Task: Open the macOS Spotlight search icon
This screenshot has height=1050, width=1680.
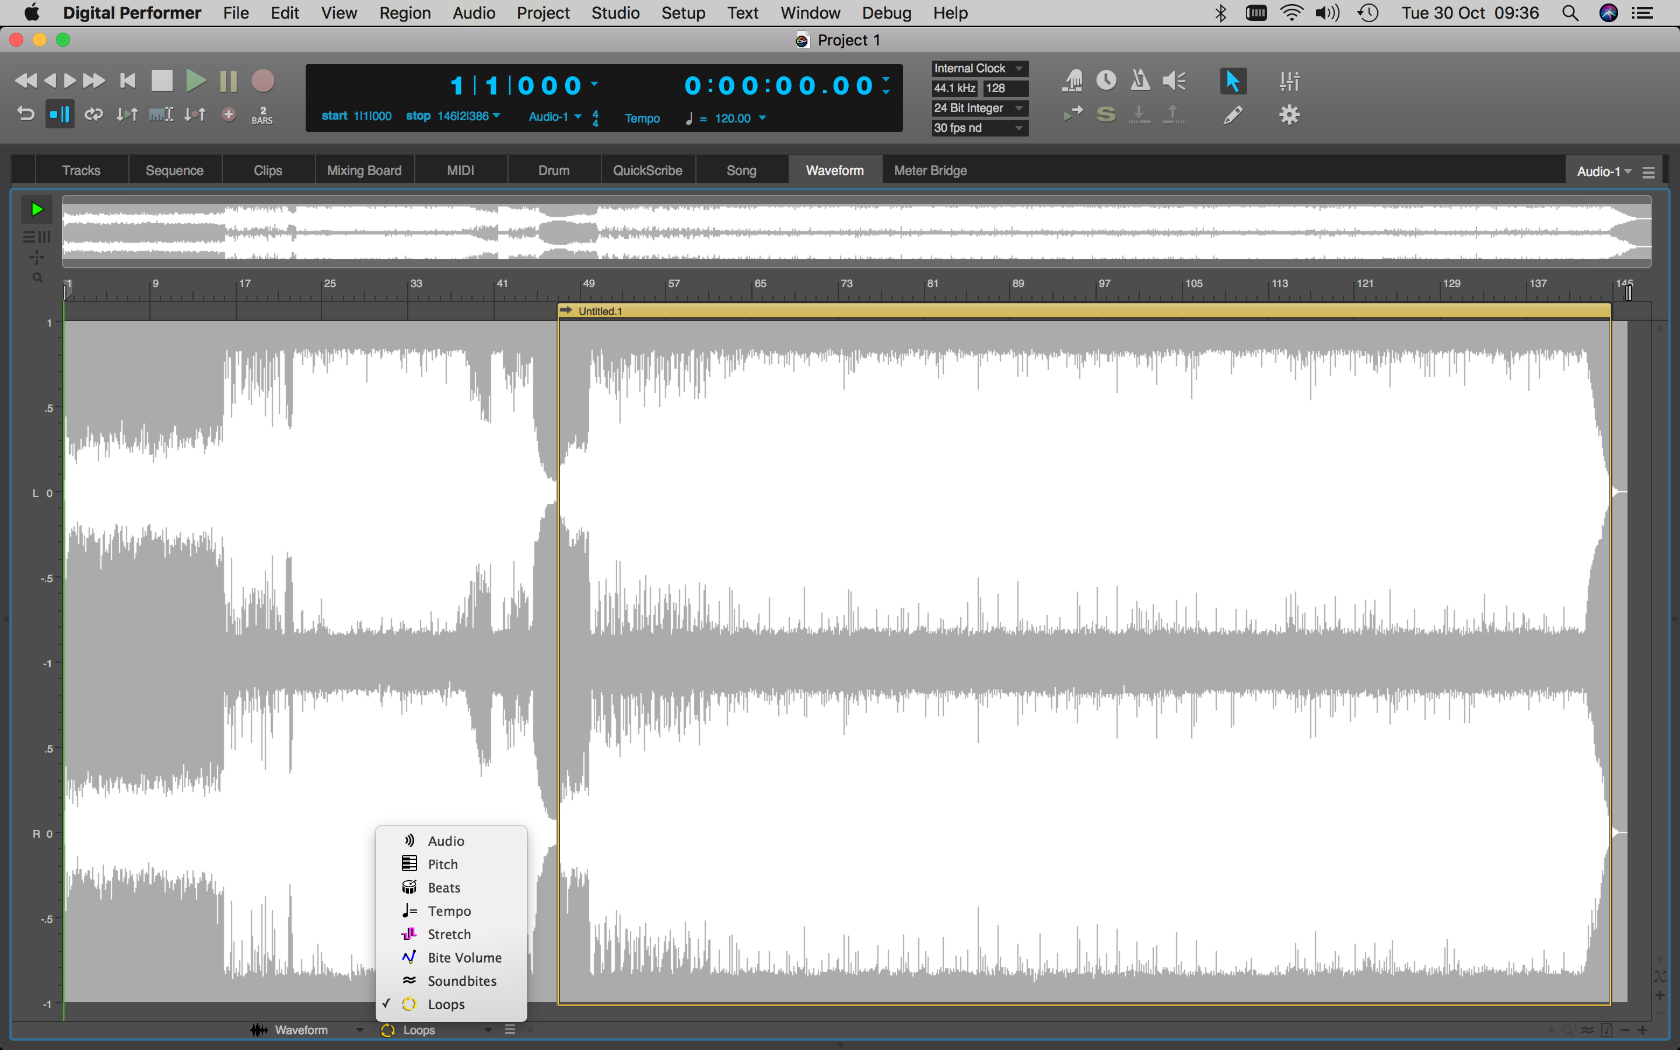Action: click(1570, 13)
